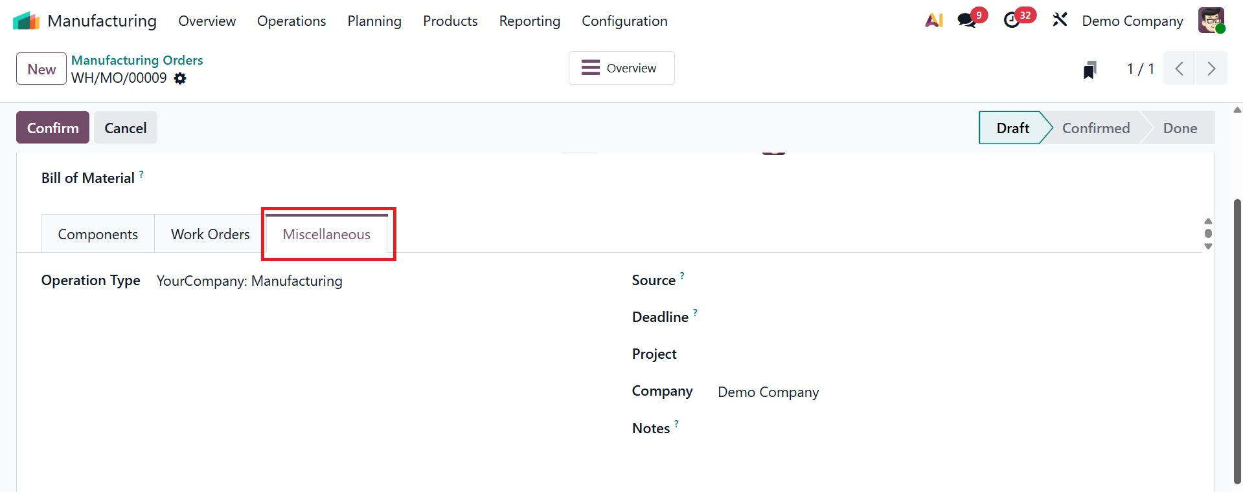The height and width of the screenshot is (492, 1243).
Task: Open the messages chat bubble icon
Action: pyautogui.click(x=967, y=21)
